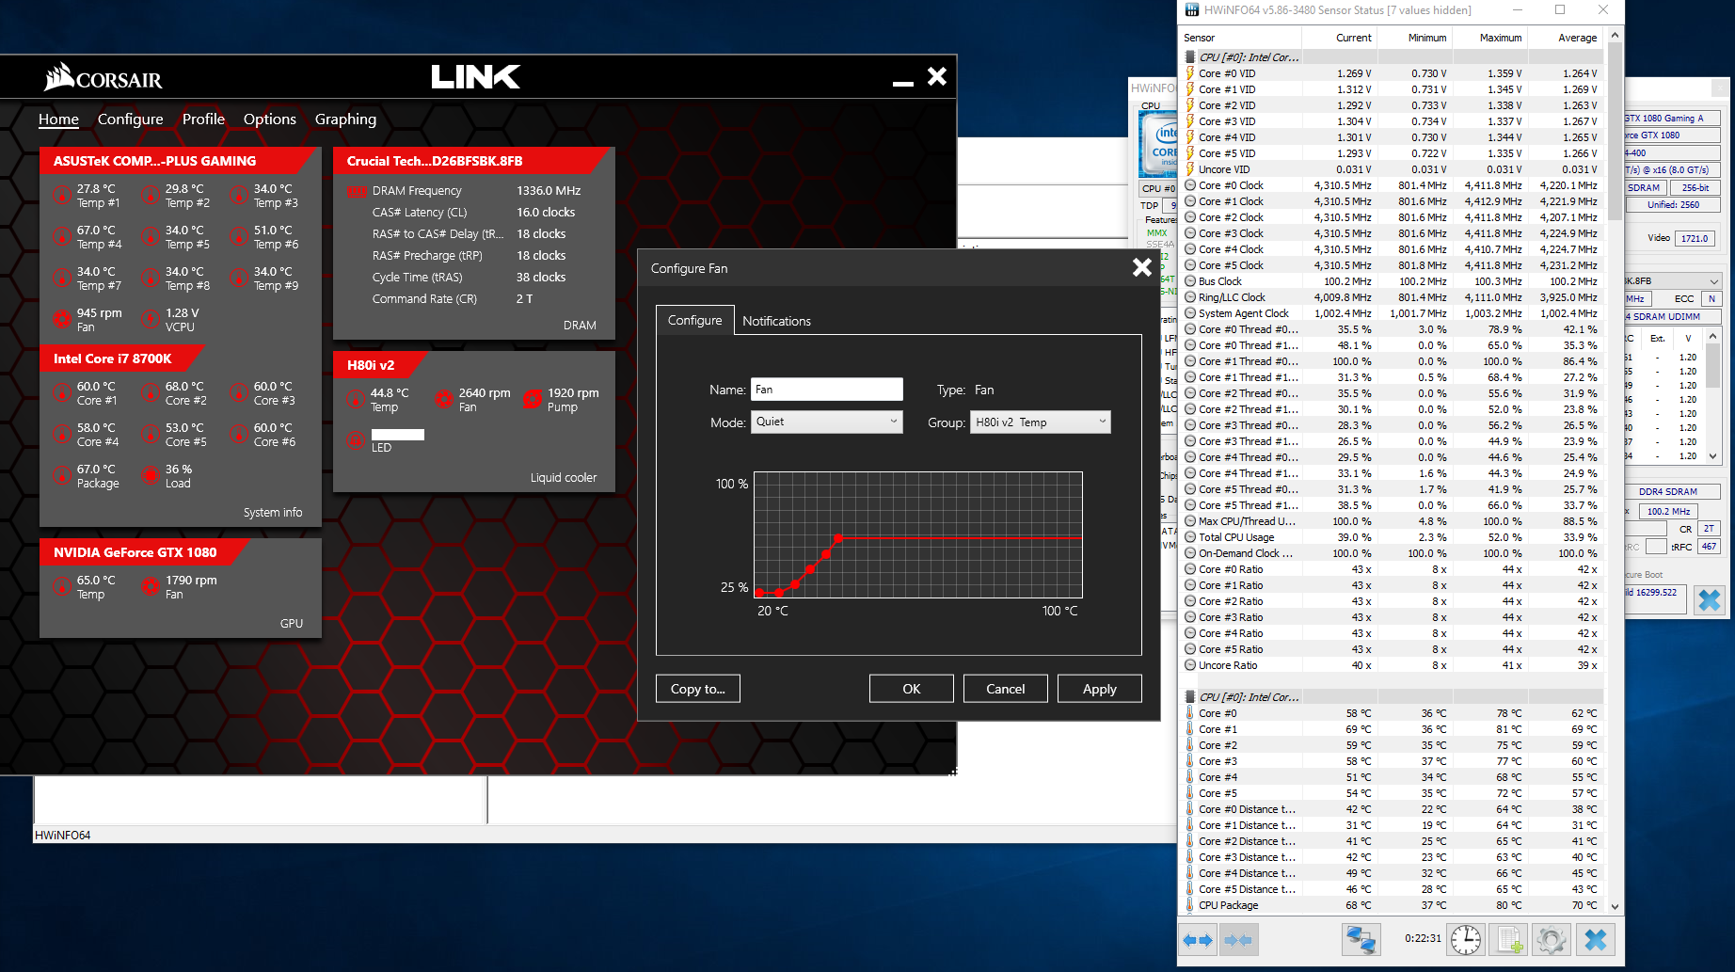
Task: Click the NVIDIA GeForce GTX 1080 tile title
Action: coord(135,552)
